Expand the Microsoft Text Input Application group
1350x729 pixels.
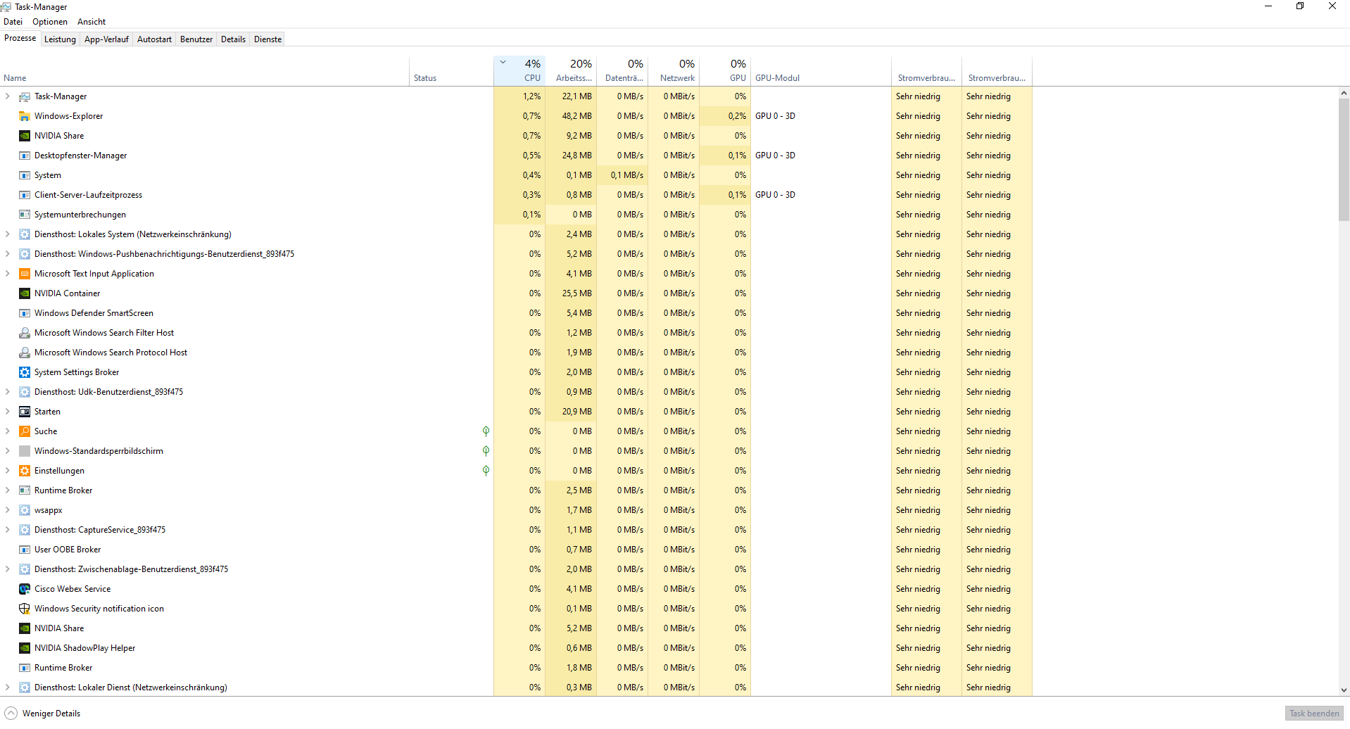pos(8,274)
